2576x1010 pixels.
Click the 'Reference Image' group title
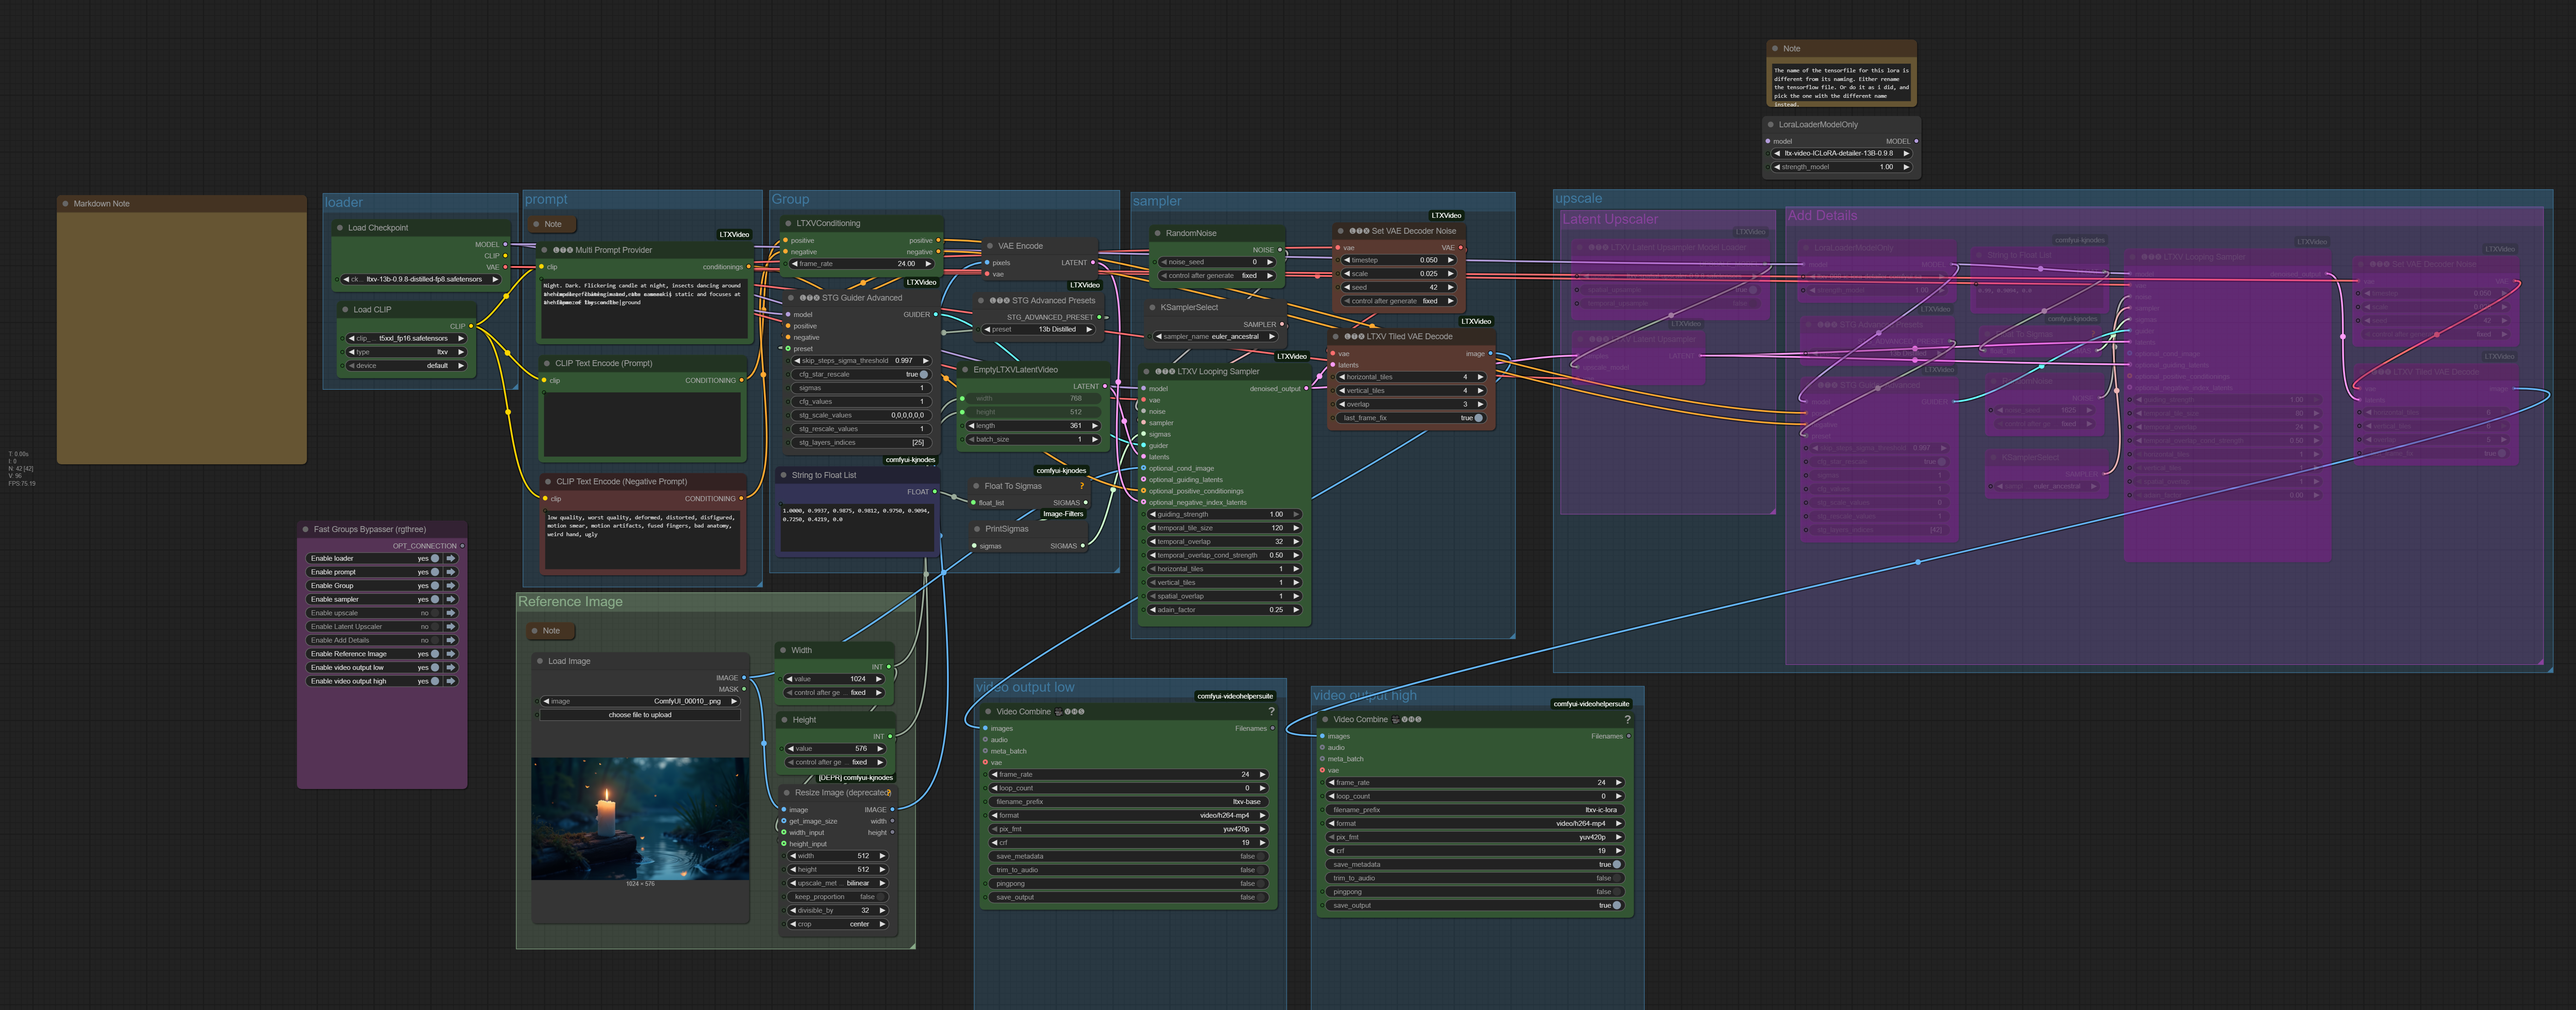click(570, 602)
